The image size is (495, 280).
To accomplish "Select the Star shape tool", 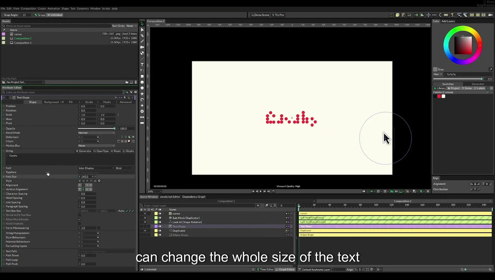I will pos(142,94).
